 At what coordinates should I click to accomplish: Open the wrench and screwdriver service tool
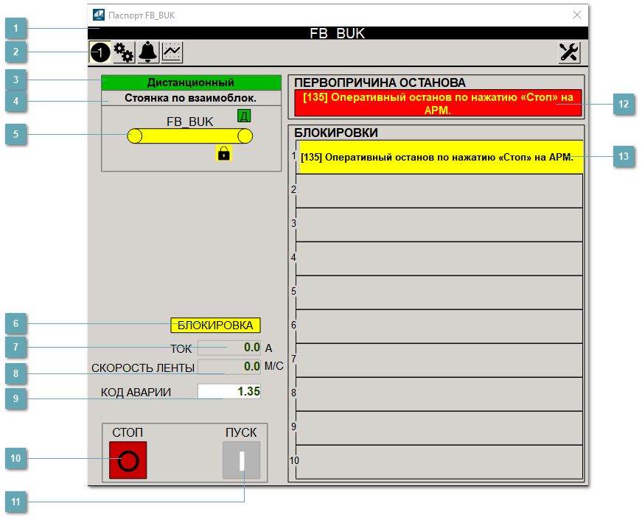(x=569, y=52)
